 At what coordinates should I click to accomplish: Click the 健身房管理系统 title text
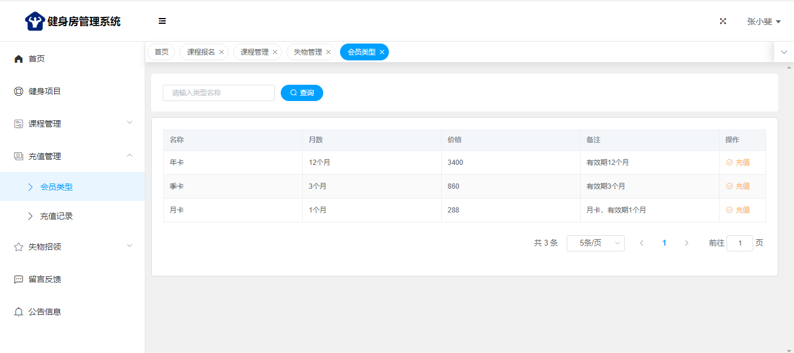pos(84,21)
